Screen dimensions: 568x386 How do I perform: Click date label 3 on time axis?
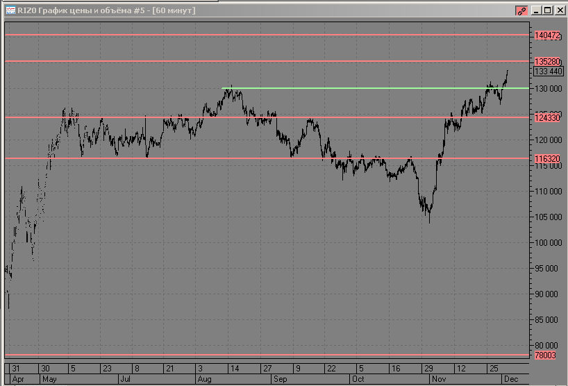pos(200,369)
